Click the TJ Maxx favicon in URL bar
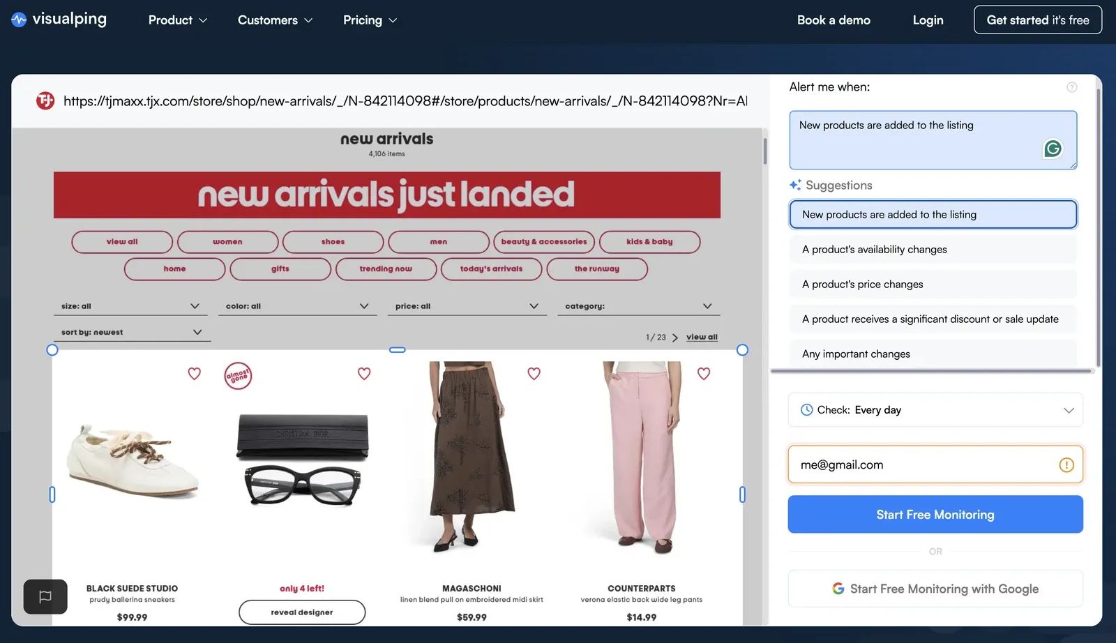 tap(45, 101)
